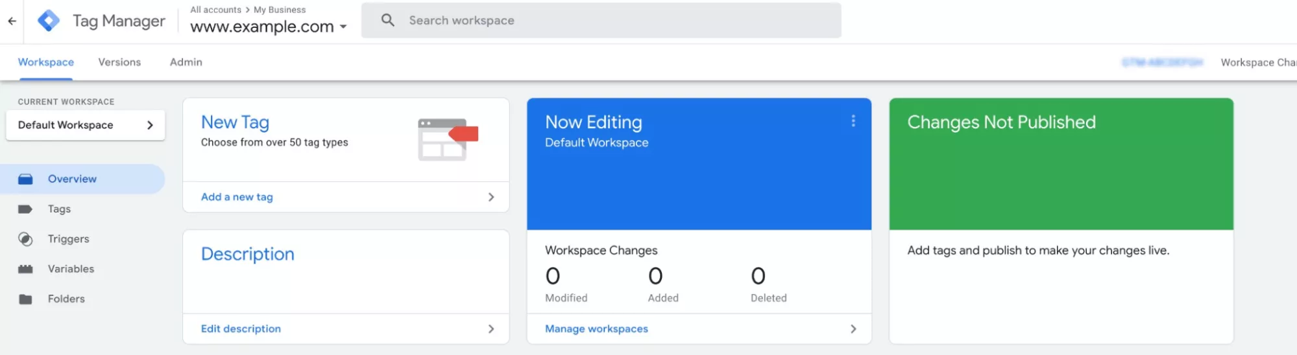The height and width of the screenshot is (355, 1297).
Task: Click the chevron beside Manage workspaces
Action: [x=853, y=329]
